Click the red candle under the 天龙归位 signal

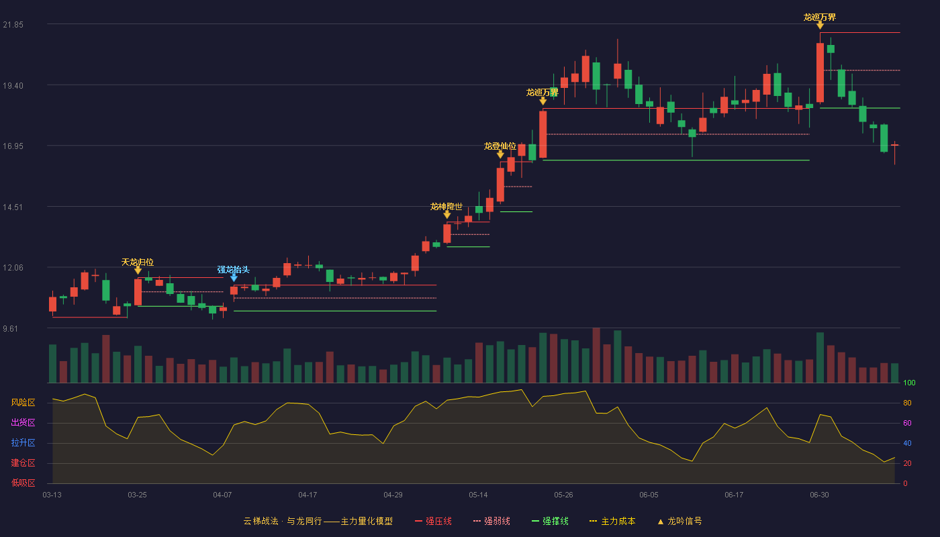pyautogui.click(x=138, y=292)
